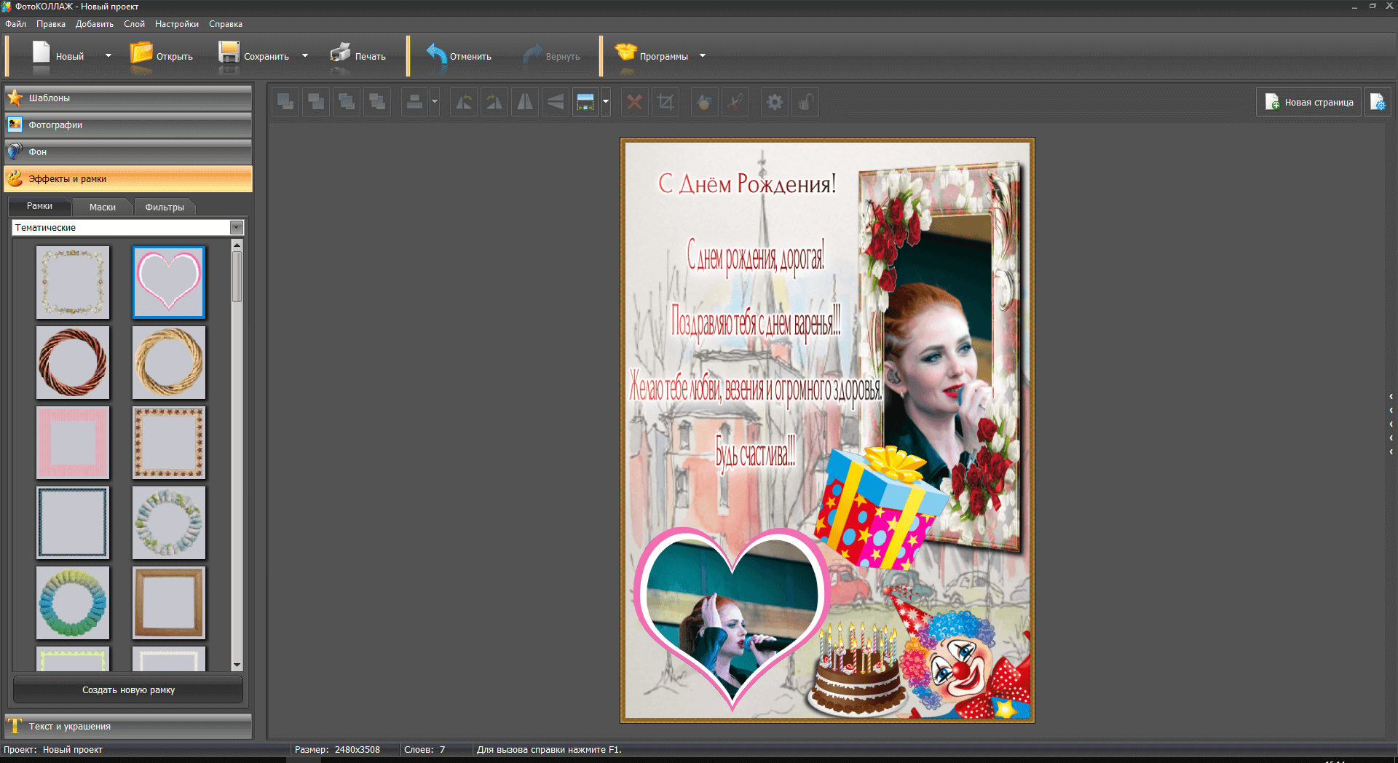Open the Тематические category combo box
Viewport: 1398px width, 763px height.
[x=127, y=228]
